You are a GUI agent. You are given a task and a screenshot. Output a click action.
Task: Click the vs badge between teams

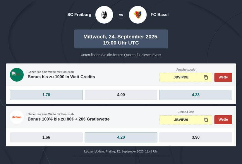tap(121, 15)
